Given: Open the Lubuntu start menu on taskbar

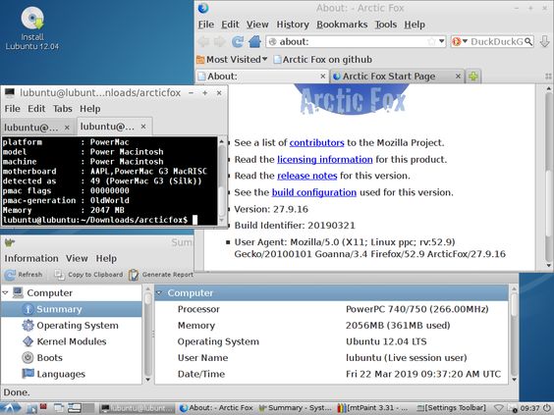Looking at the screenshot, I should [10, 408].
